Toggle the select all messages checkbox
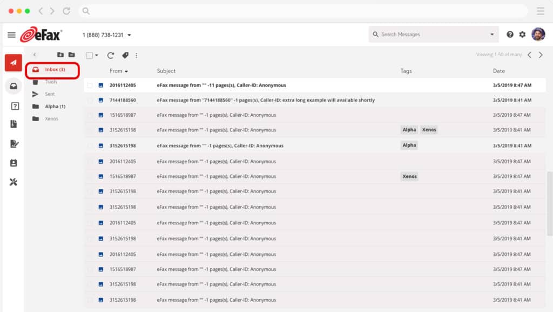This screenshot has height=312, width=553. pos(89,55)
